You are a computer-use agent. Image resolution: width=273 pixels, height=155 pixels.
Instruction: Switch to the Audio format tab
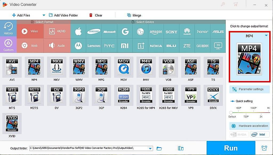click(x=57, y=46)
